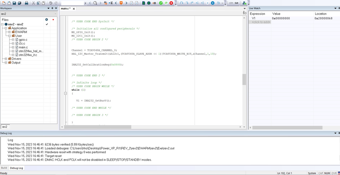
Task: Click the blue Break pause button
Action: tap(213, 3)
